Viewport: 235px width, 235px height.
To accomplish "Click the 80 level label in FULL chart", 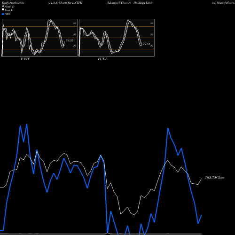I will [x=152, y=23].
